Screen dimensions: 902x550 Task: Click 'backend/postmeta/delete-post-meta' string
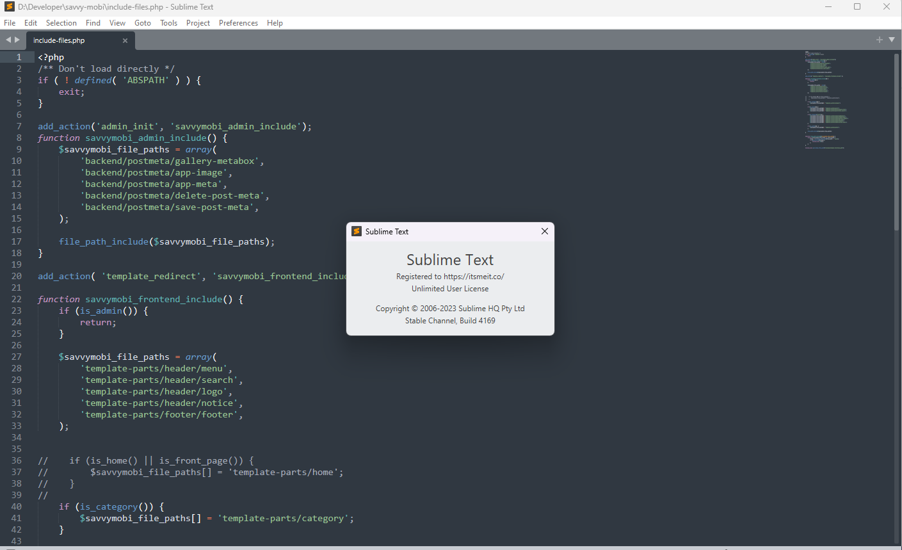pyautogui.click(x=172, y=195)
